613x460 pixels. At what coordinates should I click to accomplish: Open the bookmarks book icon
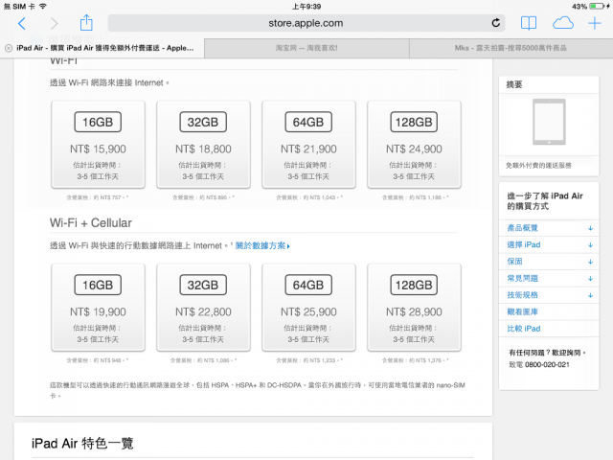(x=529, y=23)
